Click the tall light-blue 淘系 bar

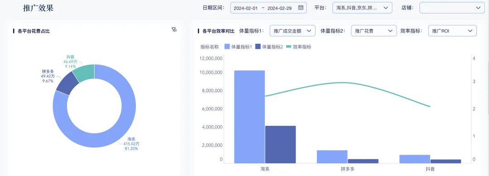[x=249, y=116]
